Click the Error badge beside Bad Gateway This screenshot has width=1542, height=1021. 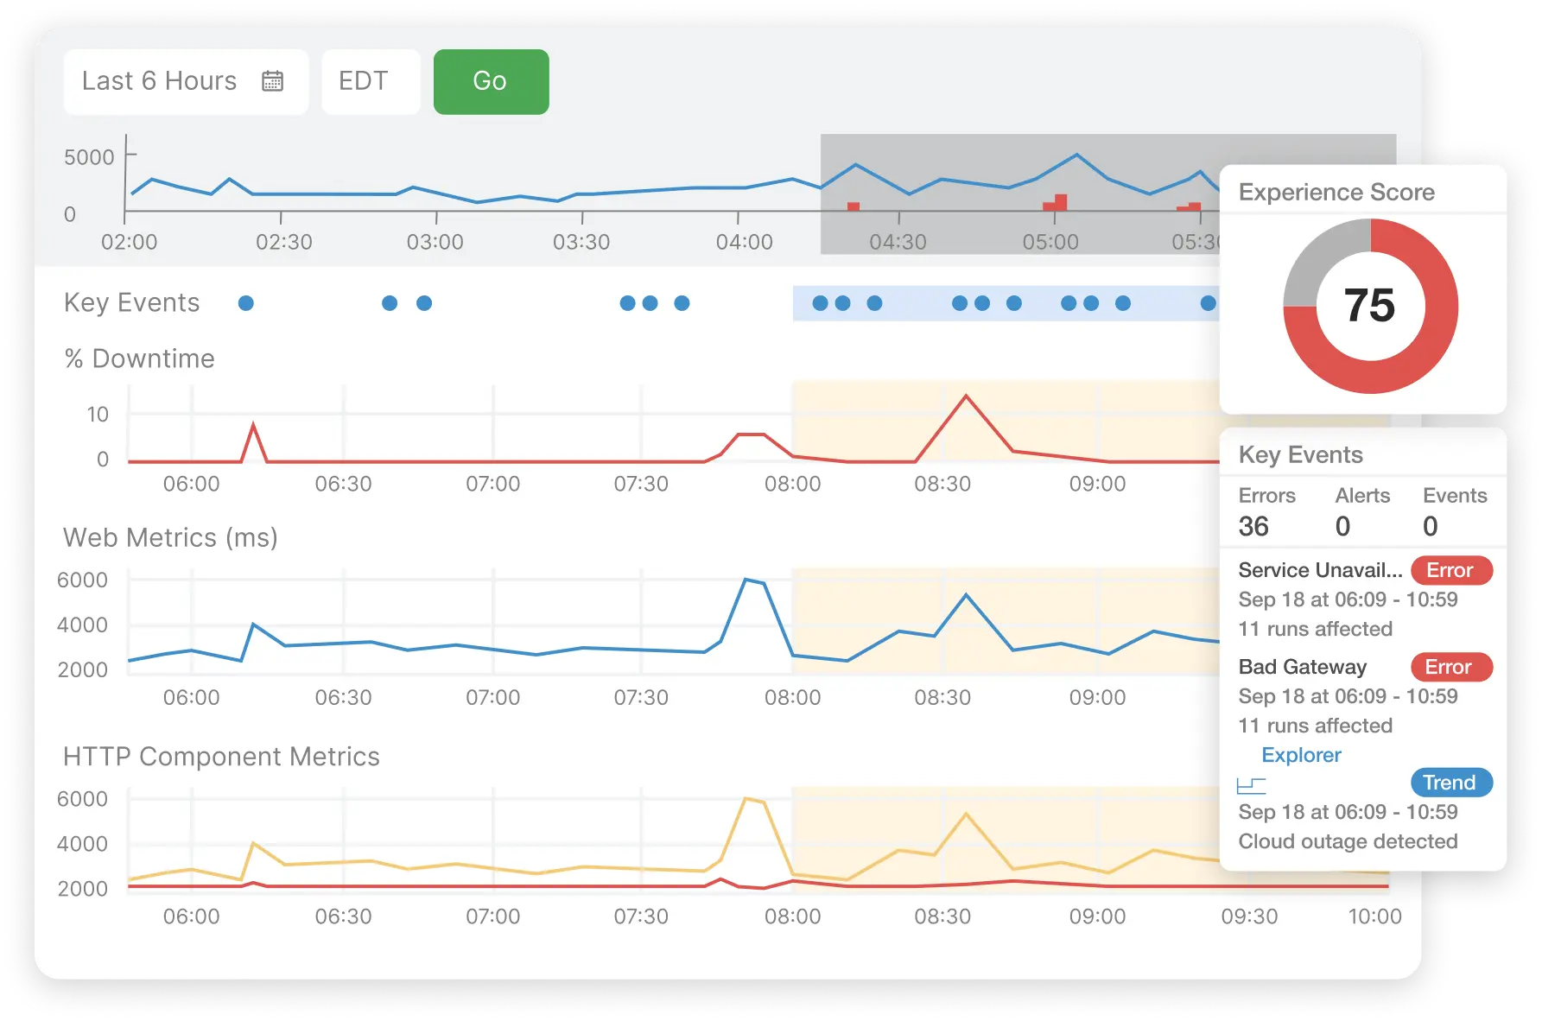[x=1450, y=667]
